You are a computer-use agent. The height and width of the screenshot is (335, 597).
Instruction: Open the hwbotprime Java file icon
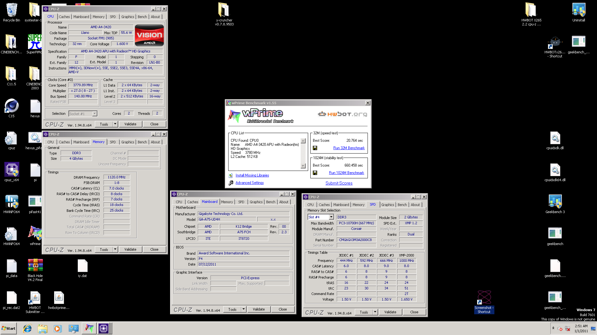tap(59, 300)
